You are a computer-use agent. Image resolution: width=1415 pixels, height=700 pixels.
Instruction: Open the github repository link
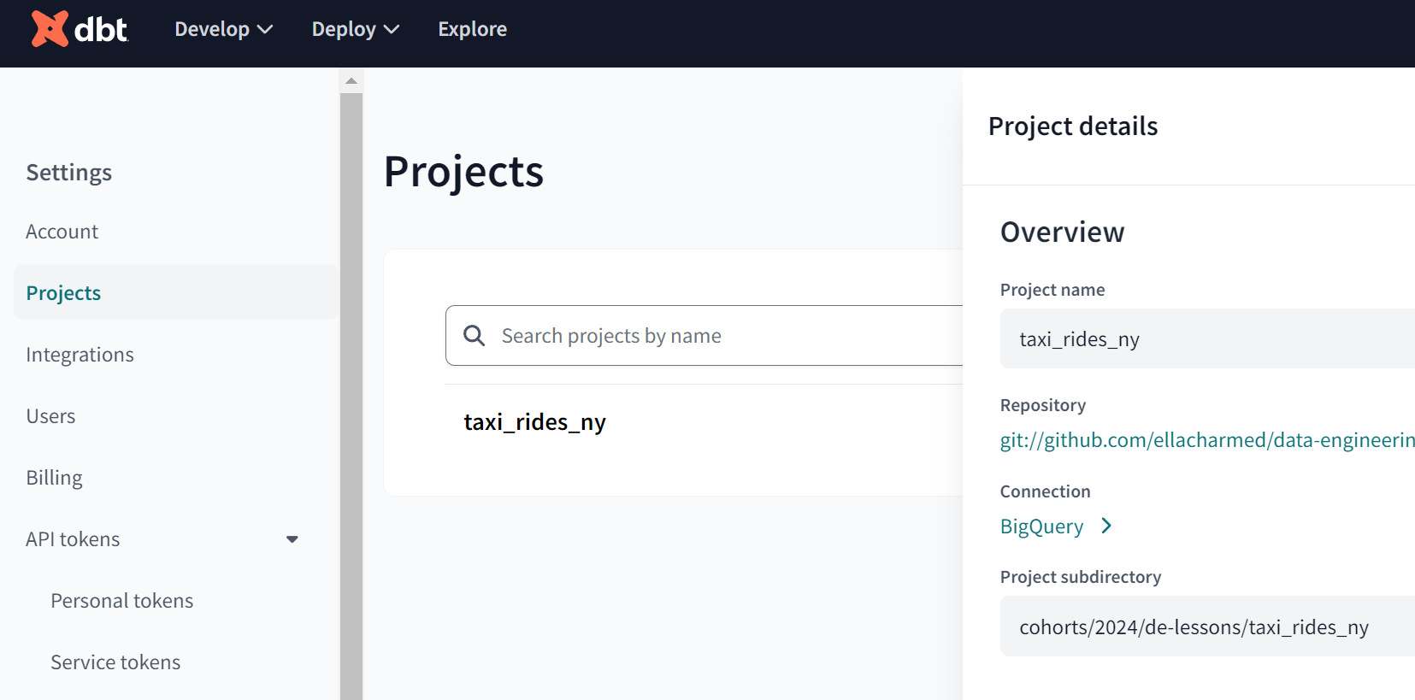pos(1207,440)
